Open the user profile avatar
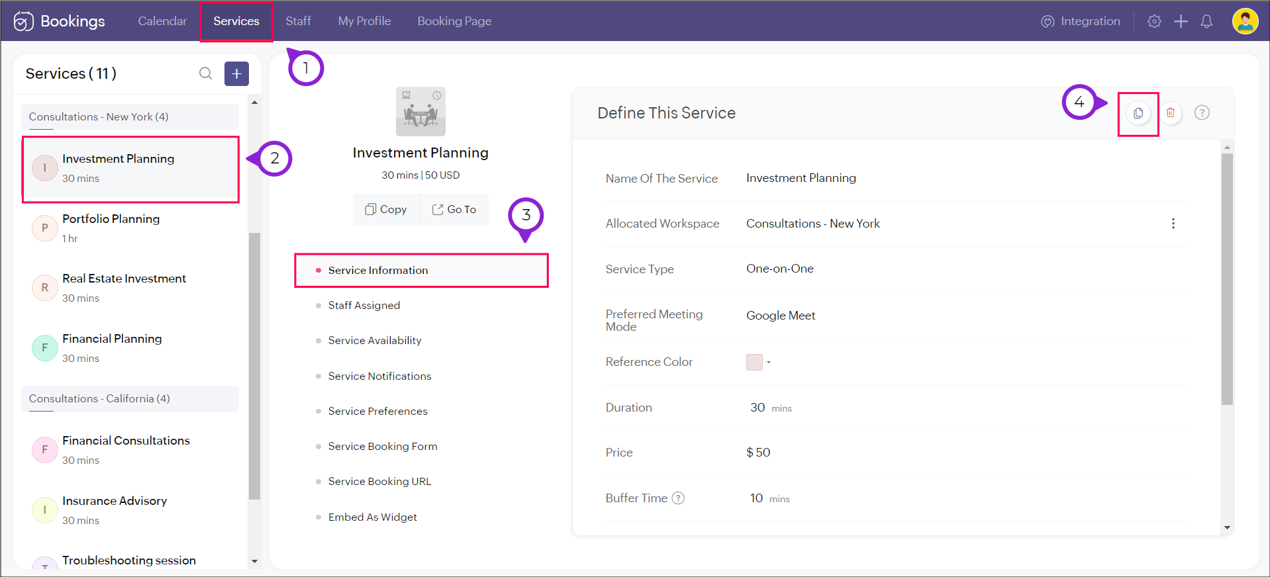The image size is (1270, 577). pos(1244,21)
